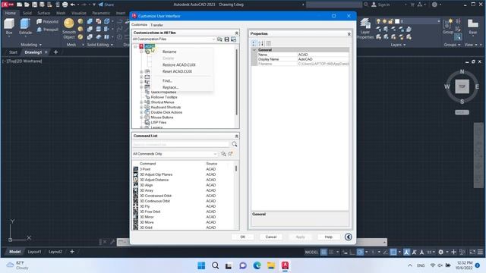The height and width of the screenshot is (273, 486).
Task: Click the command list search magnifier icon
Action: pyautogui.click(x=235, y=144)
